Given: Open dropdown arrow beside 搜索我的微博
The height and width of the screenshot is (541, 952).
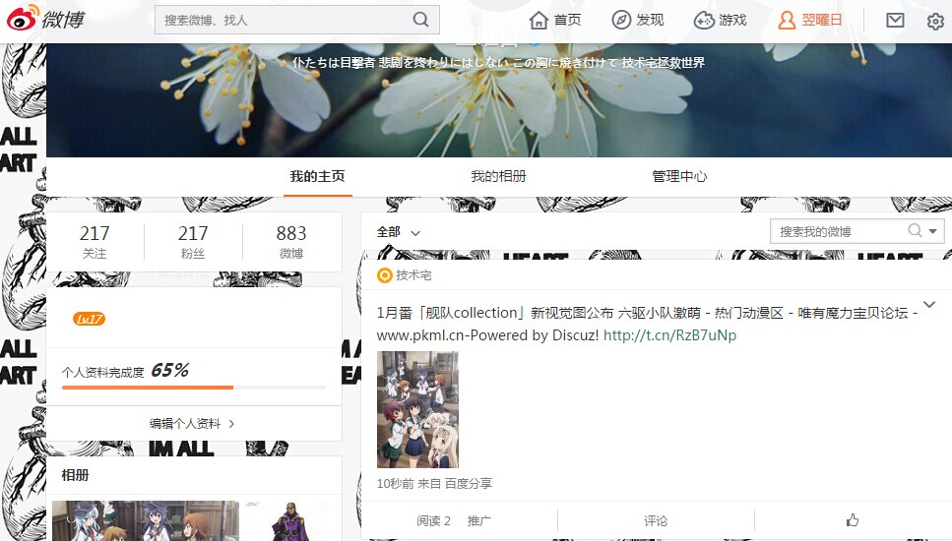Looking at the screenshot, I should 934,231.
